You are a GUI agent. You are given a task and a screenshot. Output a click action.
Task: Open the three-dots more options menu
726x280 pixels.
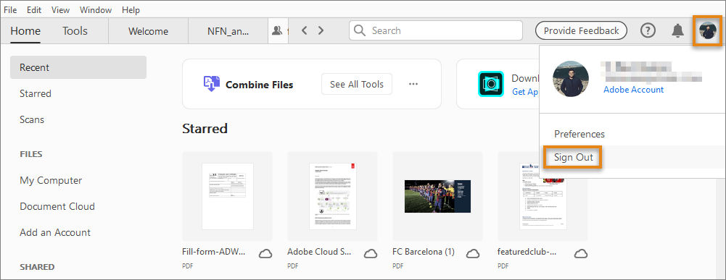click(x=413, y=84)
